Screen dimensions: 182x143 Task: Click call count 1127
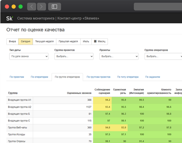pyautogui.click(x=89, y=107)
